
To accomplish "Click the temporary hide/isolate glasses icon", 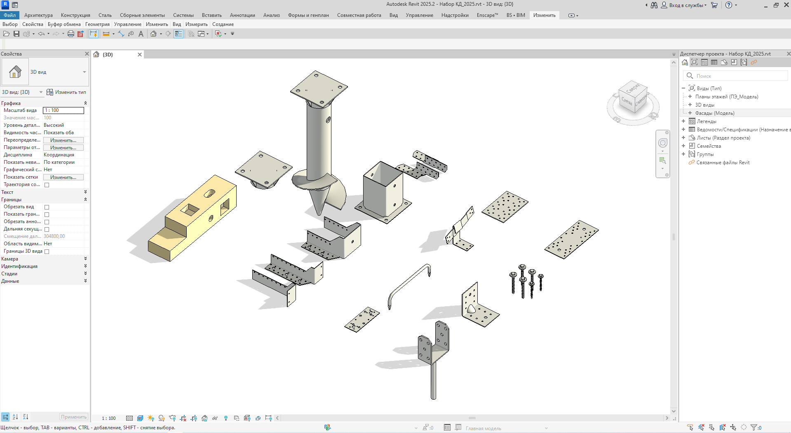I will [x=215, y=418].
